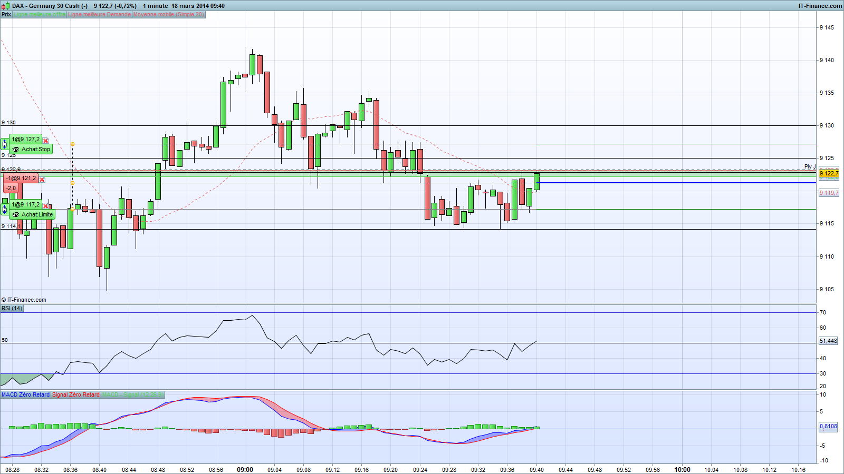Viewport: 844px width, 474px height.
Task: Click the -2,0 profit/loss label
Action: [x=11, y=188]
